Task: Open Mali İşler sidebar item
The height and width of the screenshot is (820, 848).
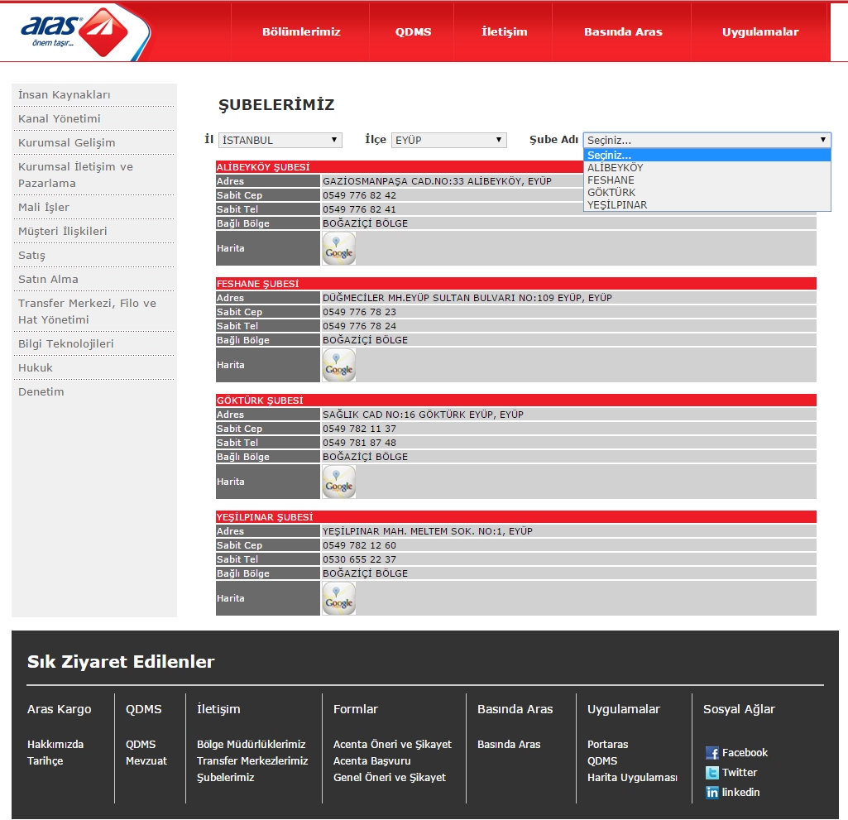Action: (x=44, y=207)
